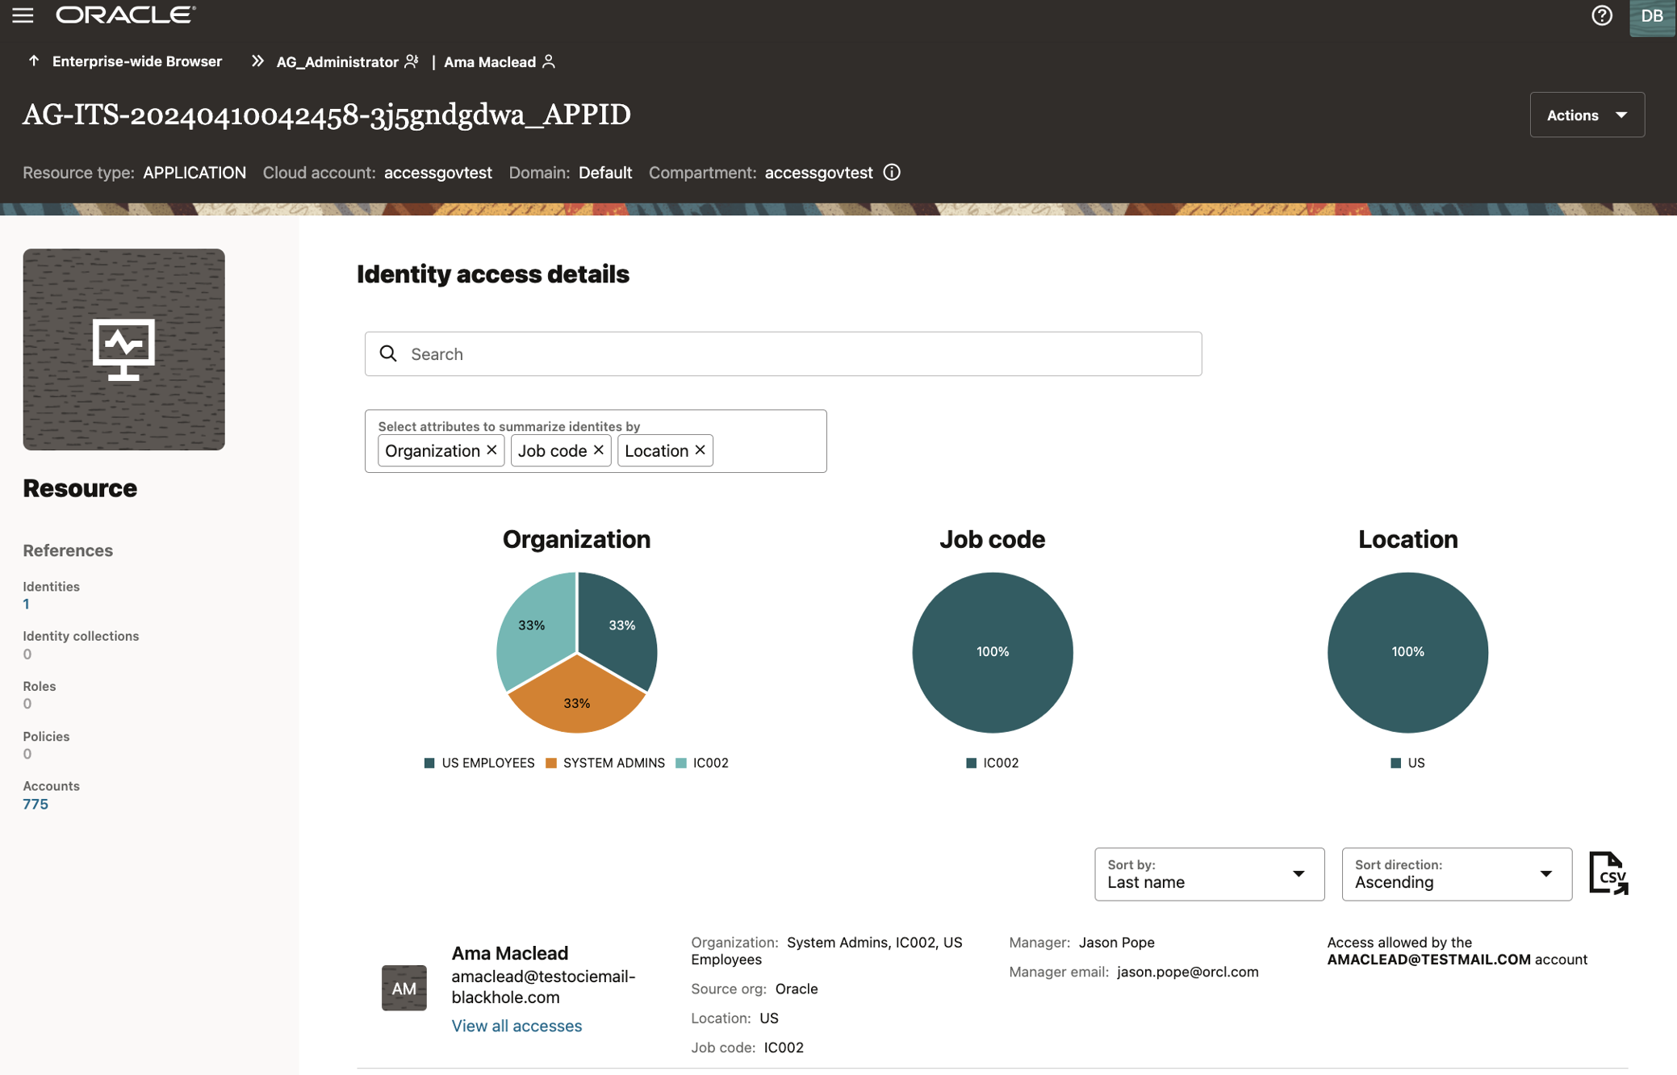Click the Oracle logo
The width and height of the screenshot is (1677, 1075).
click(x=121, y=13)
